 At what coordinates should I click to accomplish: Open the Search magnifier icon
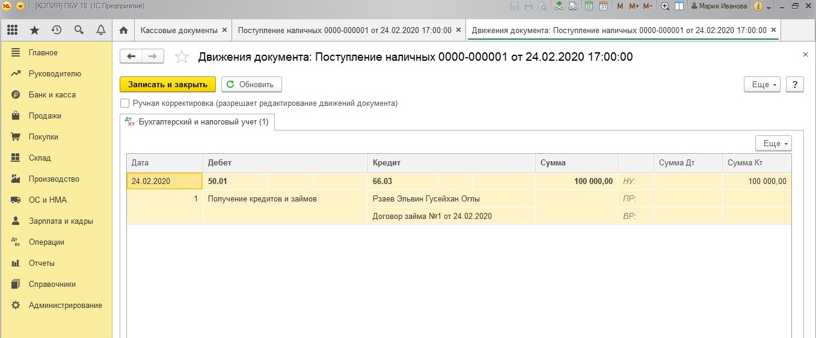coord(79,30)
